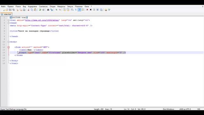Image resolution: width=204 pixels, height=115 pixels.
Task: Click the Close document toolbar icon
Action: tap(17, 10)
